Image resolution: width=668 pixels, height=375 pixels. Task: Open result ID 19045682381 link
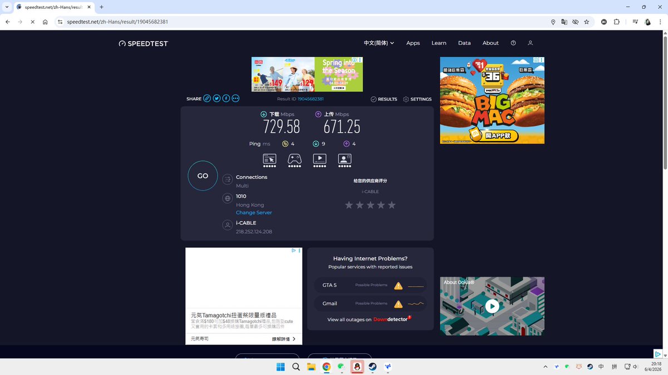[311, 99]
